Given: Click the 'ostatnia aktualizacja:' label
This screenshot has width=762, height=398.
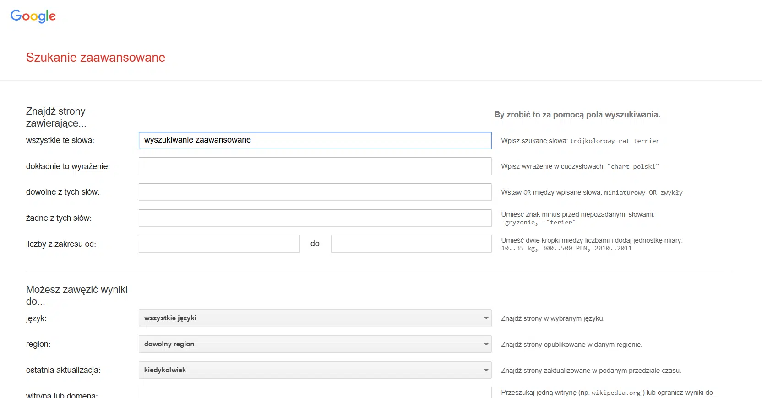Looking at the screenshot, I should point(63,370).
